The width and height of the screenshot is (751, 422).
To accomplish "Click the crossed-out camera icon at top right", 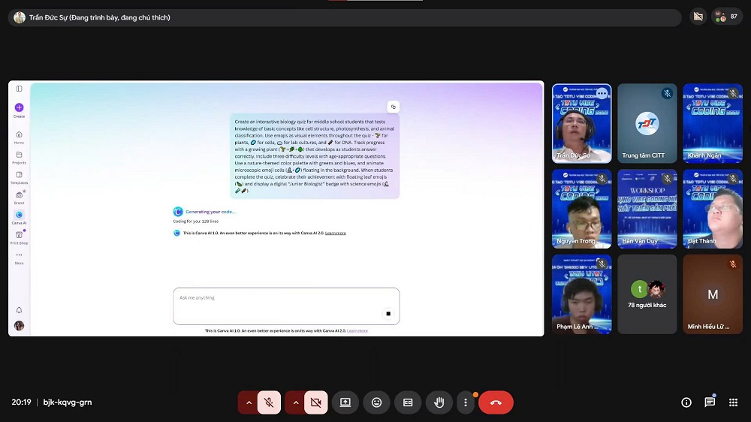I will click(698, 17).
